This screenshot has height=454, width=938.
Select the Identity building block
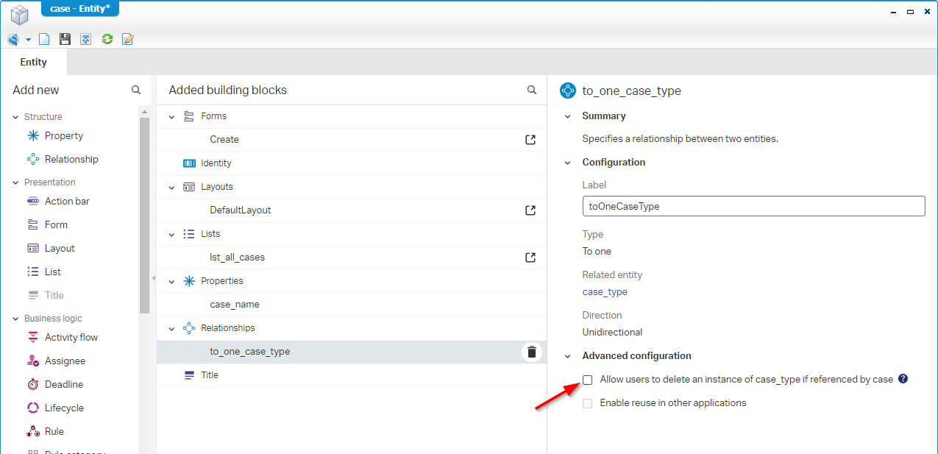pos(352,163)
